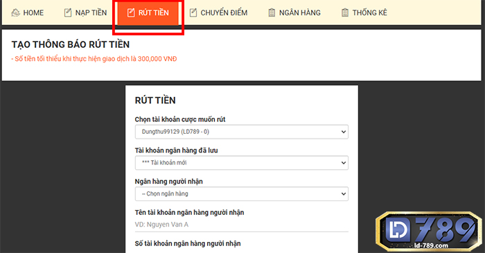Click the NẠP TIỀN edit icon
The image size is (485, 253).
pos(68,12)
